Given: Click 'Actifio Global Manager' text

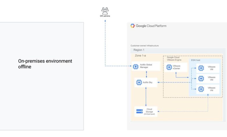Looking at the screenshot, I should 146,66.
